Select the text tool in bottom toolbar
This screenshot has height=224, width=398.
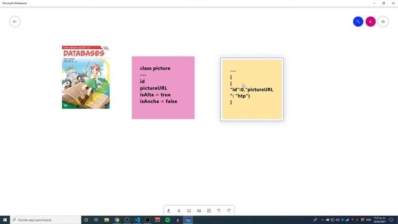(179, 210)
